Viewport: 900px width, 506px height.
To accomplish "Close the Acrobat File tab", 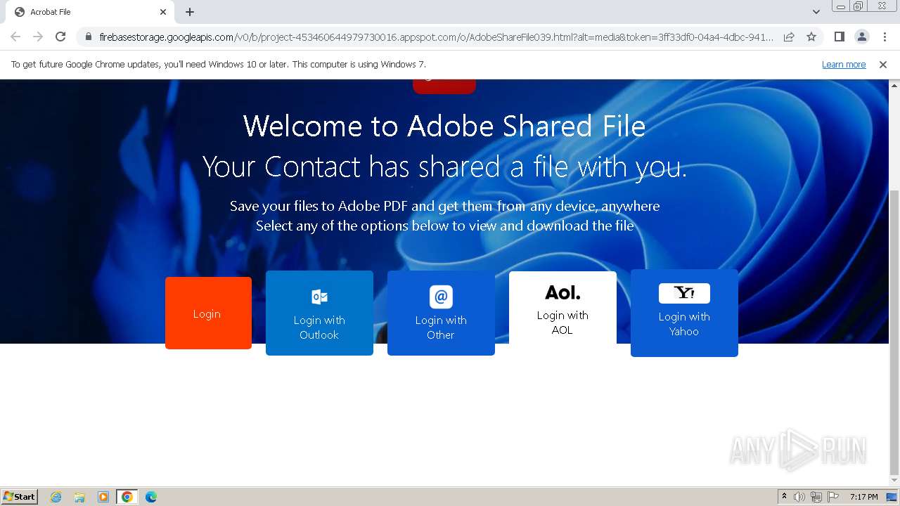I will [163, 12].
